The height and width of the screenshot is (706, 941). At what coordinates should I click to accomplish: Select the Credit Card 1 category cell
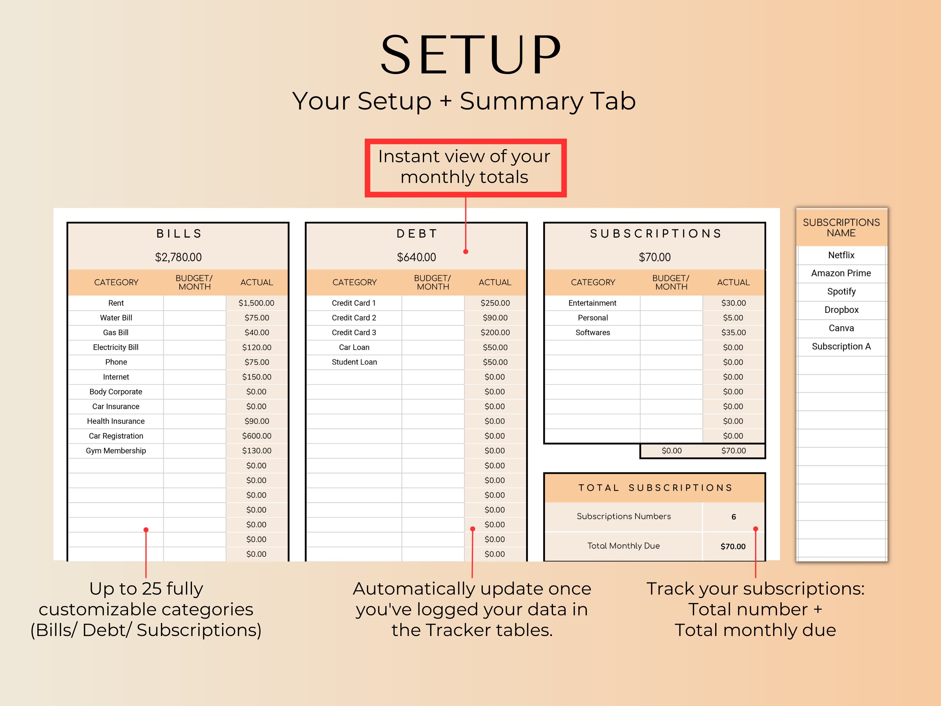[x=354, y=303]
